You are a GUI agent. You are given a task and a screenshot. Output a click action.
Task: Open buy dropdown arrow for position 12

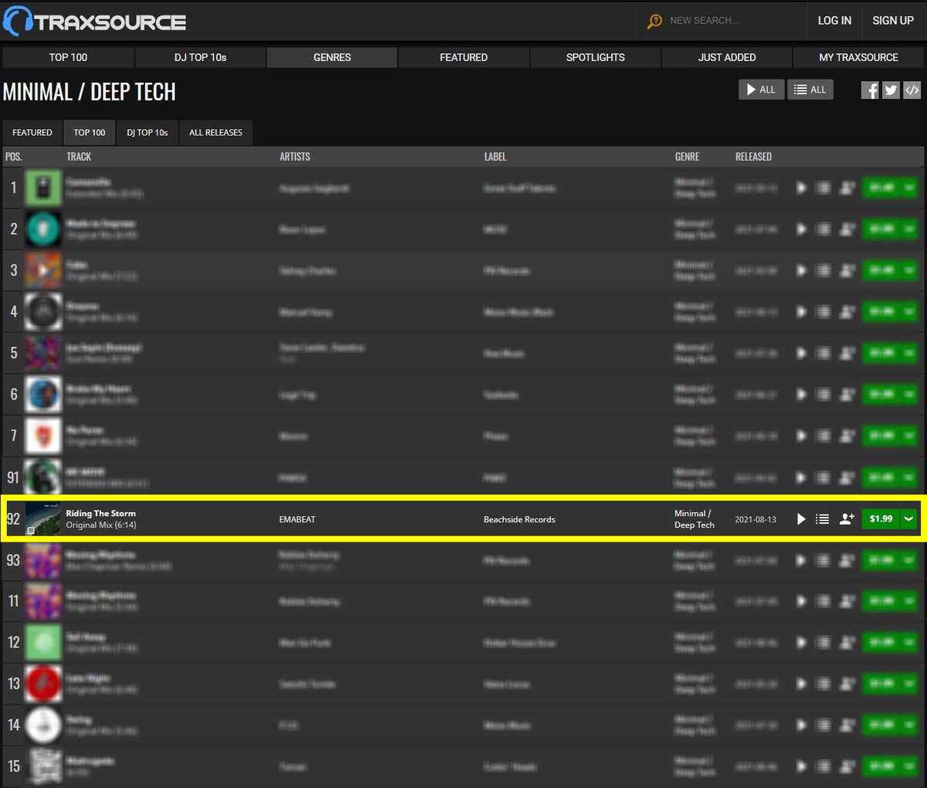coord(909,643)
